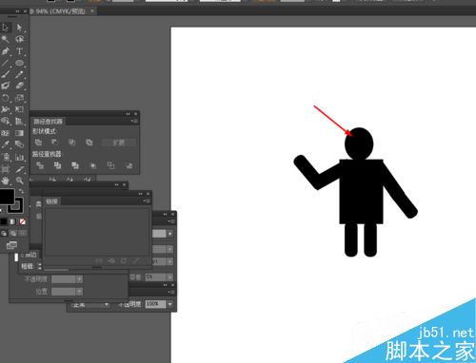
Task: Click the black Fill color box
Action: [x=7, y=197]
